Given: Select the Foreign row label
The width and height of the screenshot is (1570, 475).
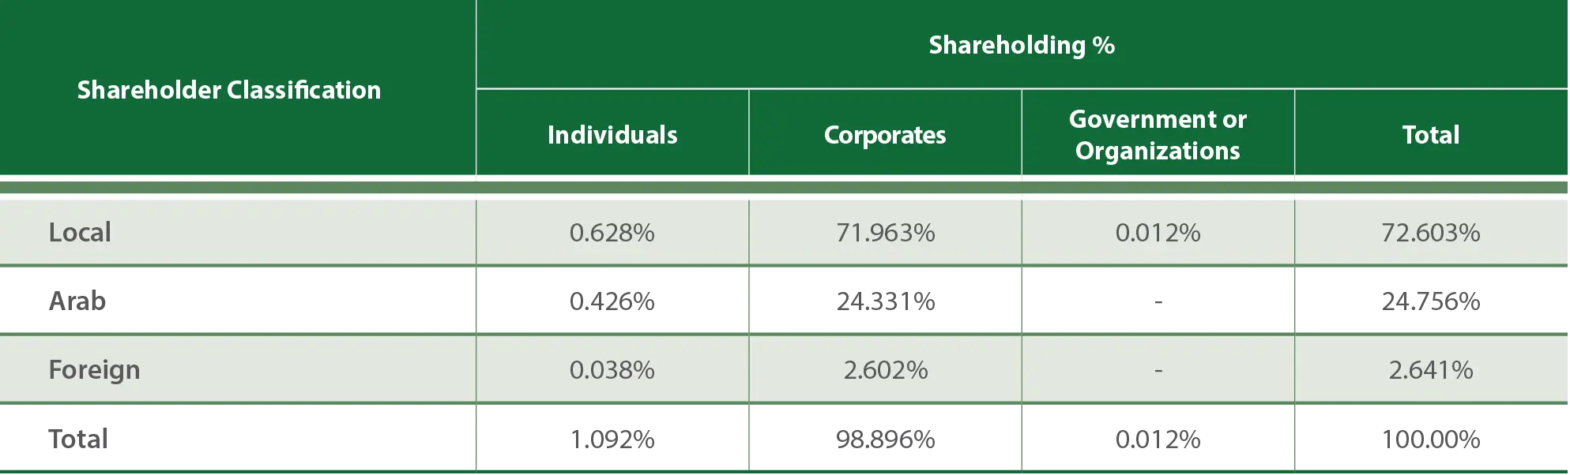Looking at the screenshot, I should [94, 370].
